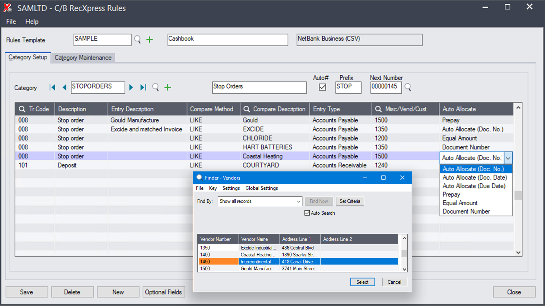Click the rules grid scroll down arrow
The height and width of the screenshot is (306, 545).
518,252
